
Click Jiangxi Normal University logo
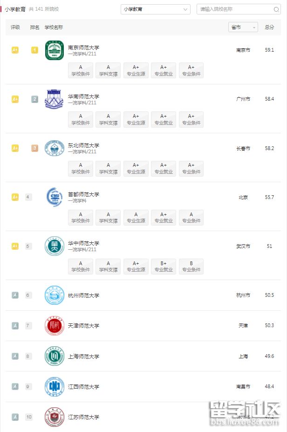pos(54,387)
